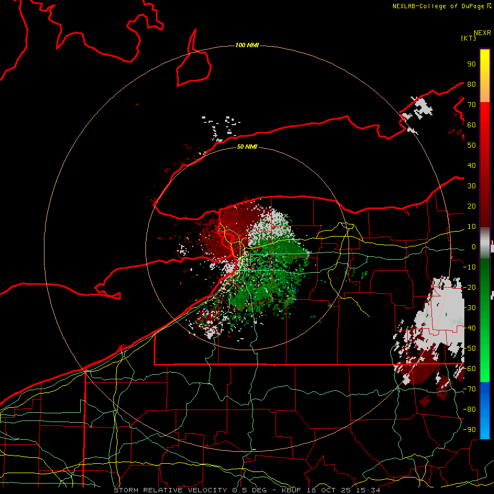This screenshot has height=494, width=494.
Task: Click the positive 10 scale label
Action: point(471,227)
